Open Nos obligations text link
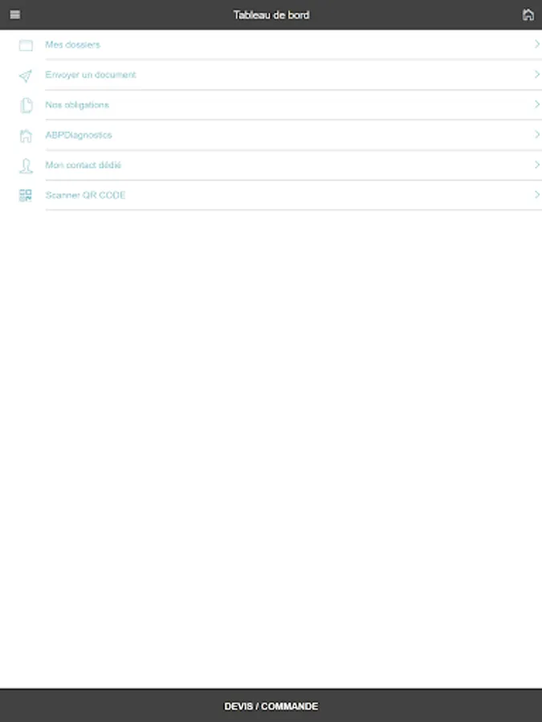The width and height of the screenshot is (542, 722). click(77, 105)
